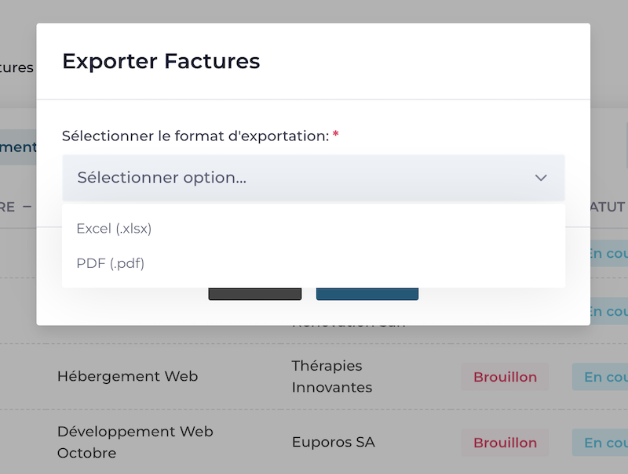Click the dimmed page title behind the dialog
Image resolution: width=628 pixels, height=474 pixels.
tap(16, 67)
